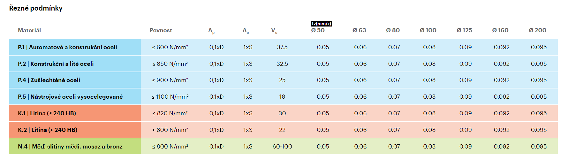Click N.4 Měď, slitiny mědi row
Image resolution: width=561 pixels, height=160 pixels.
70,147
